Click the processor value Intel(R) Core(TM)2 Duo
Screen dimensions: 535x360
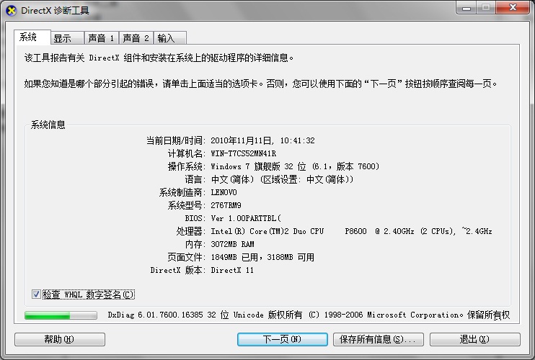tap(351, 231)
